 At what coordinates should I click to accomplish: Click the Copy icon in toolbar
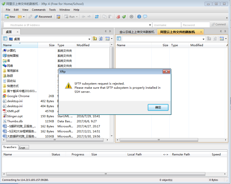[104, 17]
